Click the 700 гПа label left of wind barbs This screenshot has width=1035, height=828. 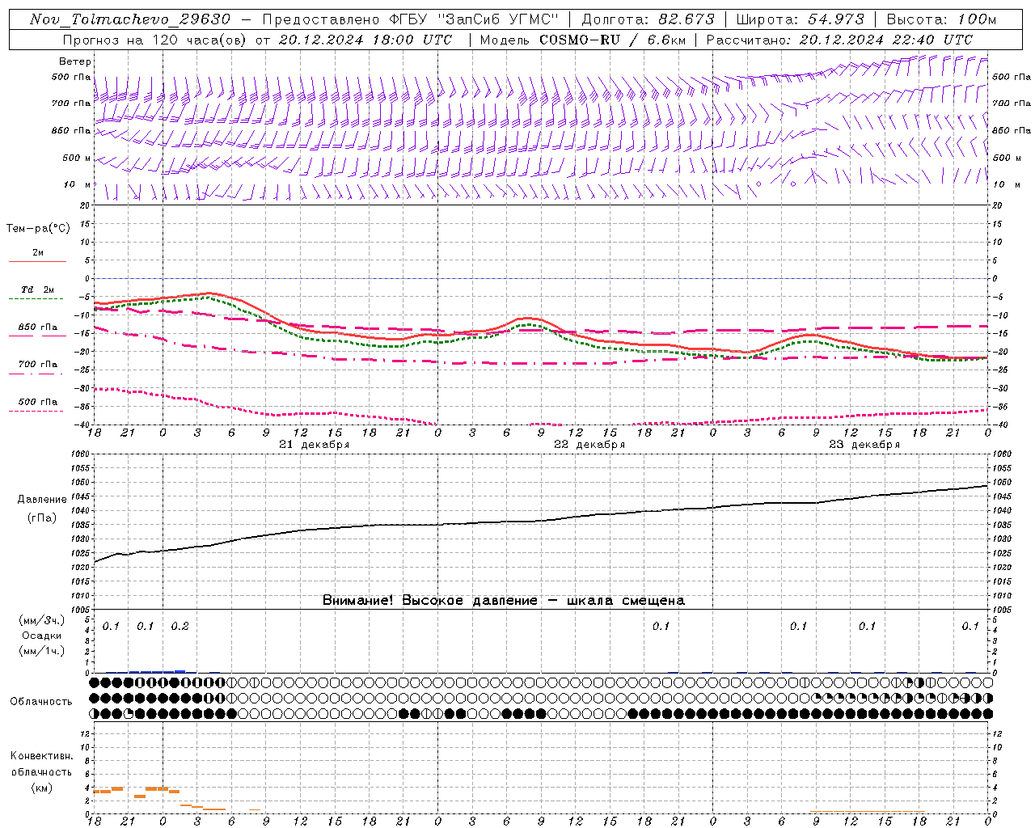72,103
